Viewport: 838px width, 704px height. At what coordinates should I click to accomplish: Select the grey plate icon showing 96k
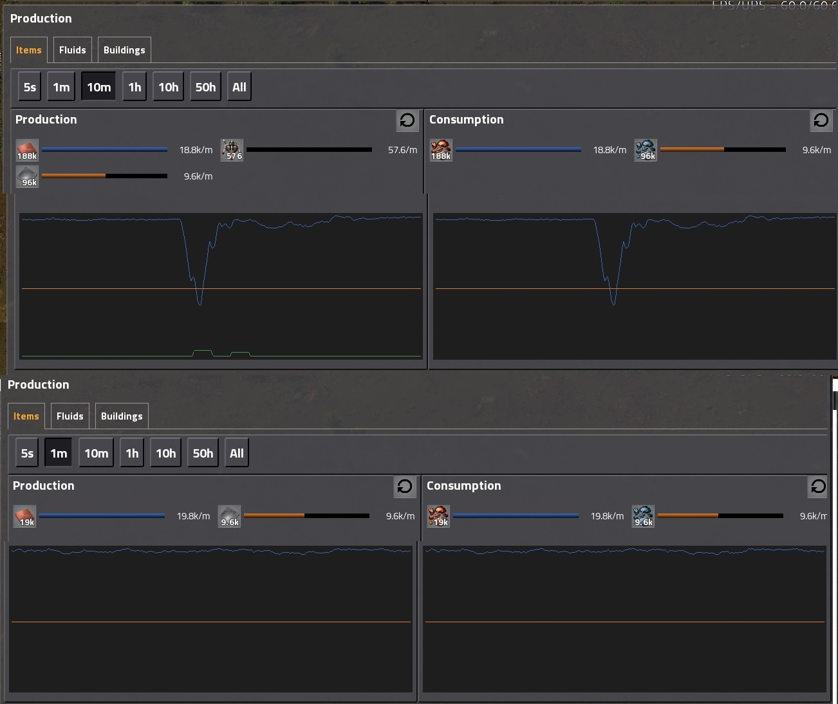point(27,176)
